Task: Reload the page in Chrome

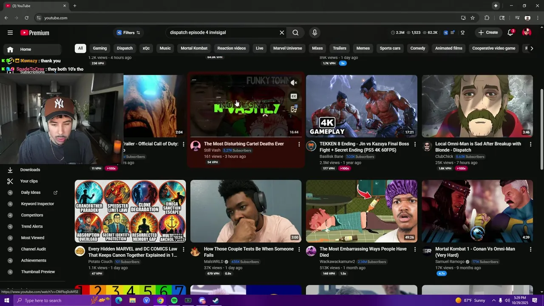Action: (x=26, y=18)
